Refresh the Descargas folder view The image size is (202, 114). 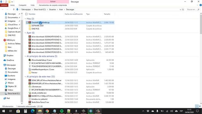tap(183, 9)
